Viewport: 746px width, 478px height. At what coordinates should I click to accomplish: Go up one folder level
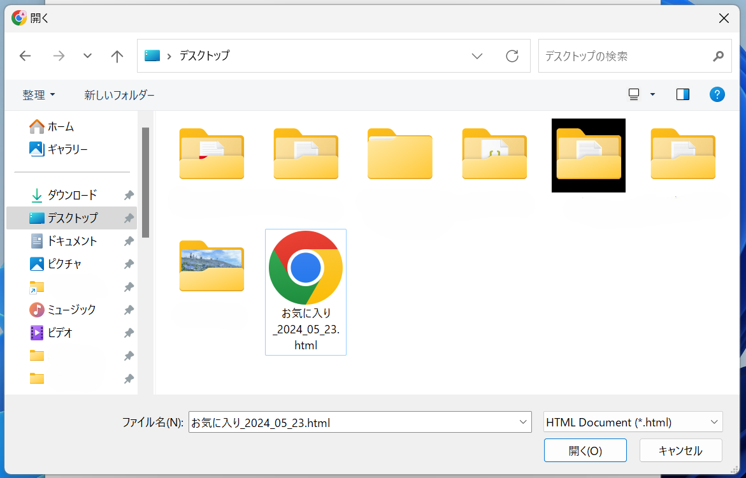tap(117, 56)
